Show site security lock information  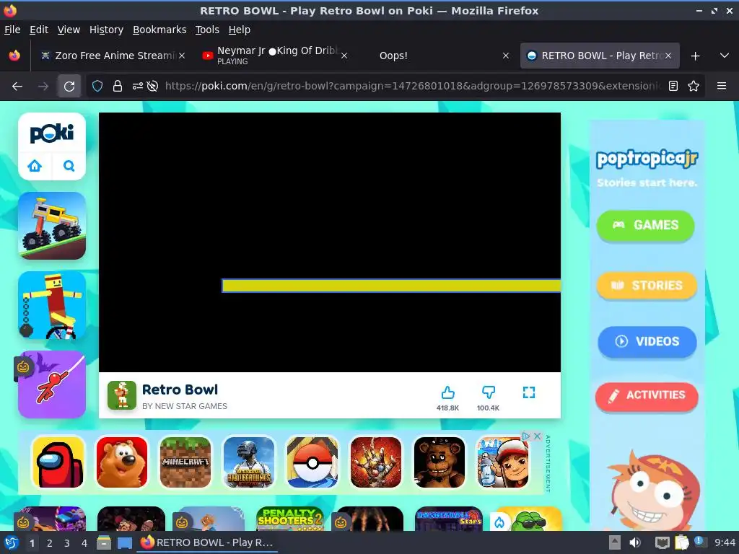(118, 87)
